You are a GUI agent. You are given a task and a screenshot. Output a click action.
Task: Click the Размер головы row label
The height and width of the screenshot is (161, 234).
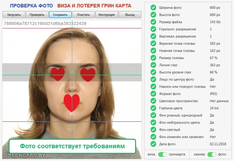[x=171, y=58]
